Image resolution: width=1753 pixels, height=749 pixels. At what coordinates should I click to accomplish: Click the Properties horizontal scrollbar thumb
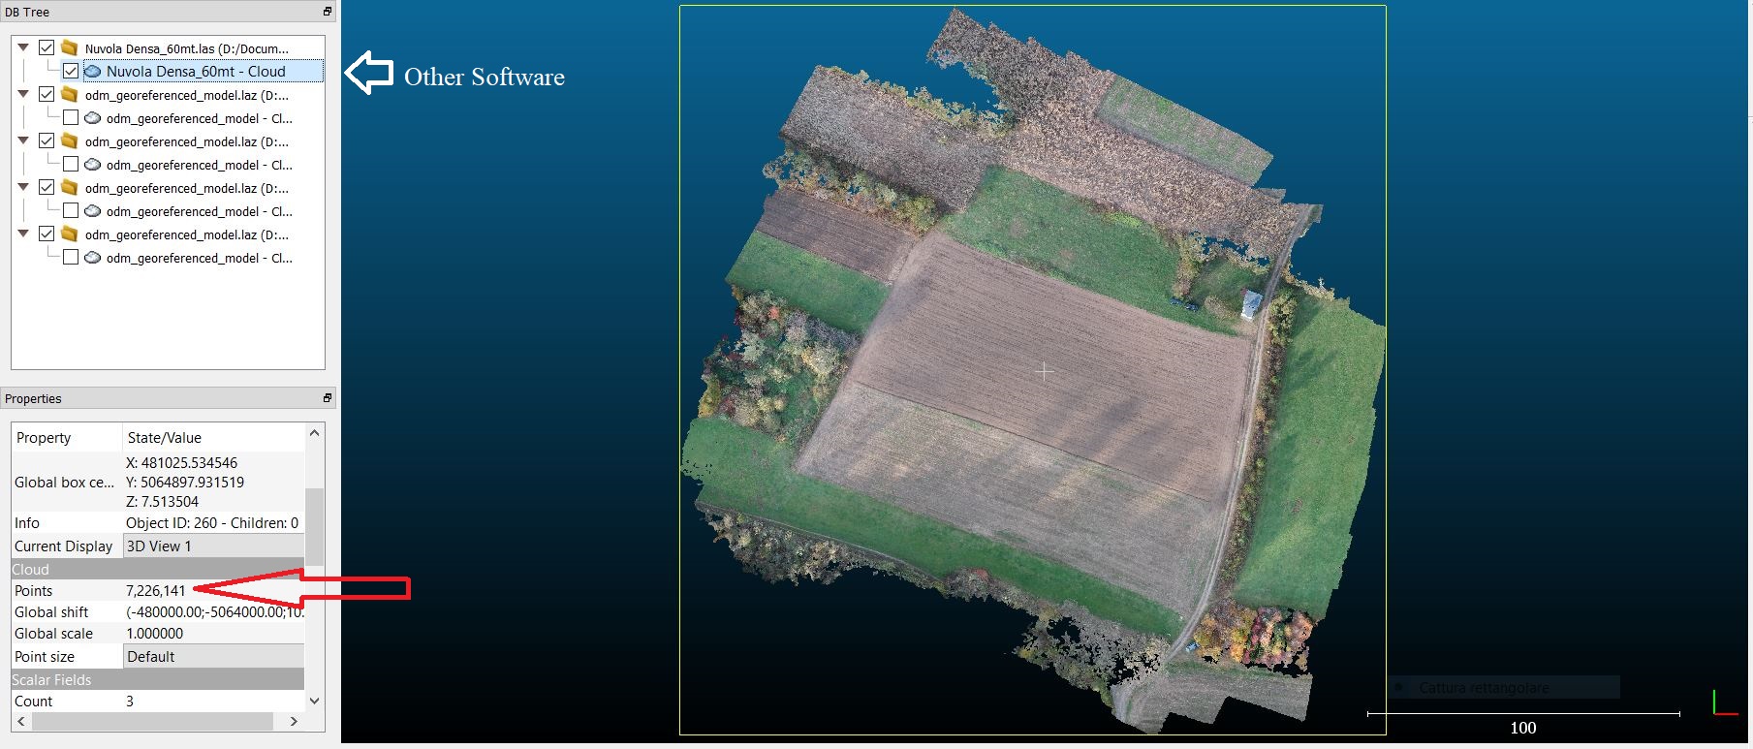[x=151, y=722]
